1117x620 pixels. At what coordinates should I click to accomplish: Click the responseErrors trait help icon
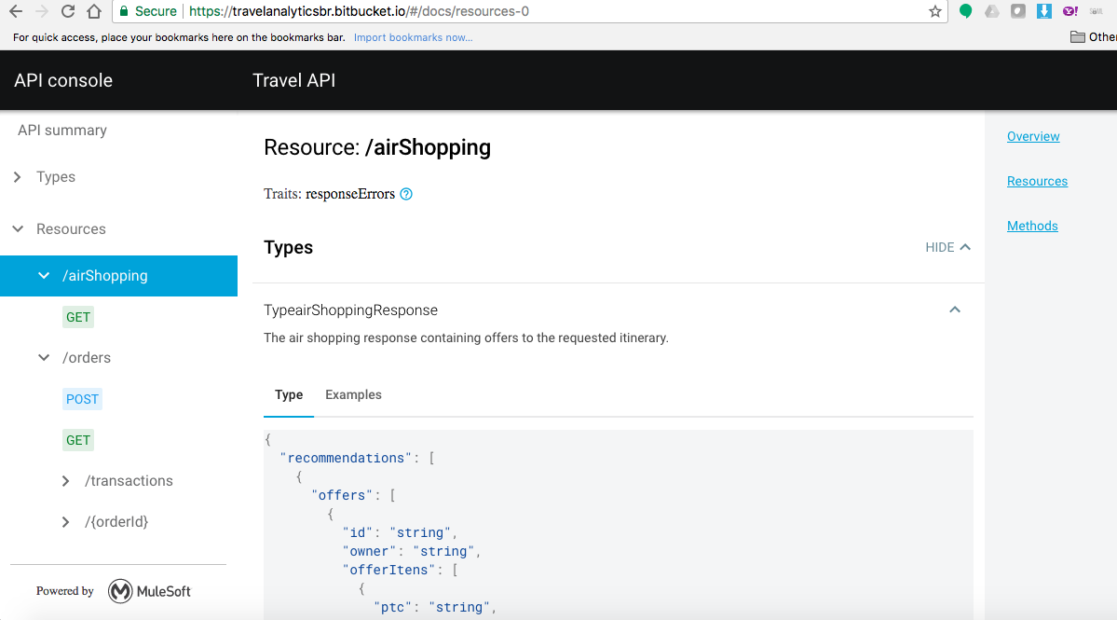(406, 194)
